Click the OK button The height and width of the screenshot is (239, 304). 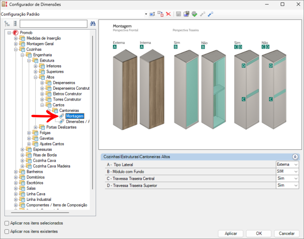(x=259, y=233)
